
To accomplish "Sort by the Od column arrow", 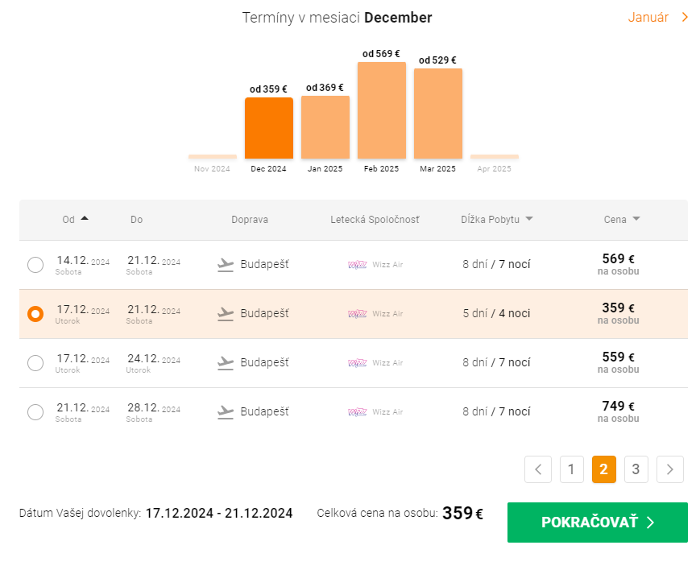I will (85, 219).
